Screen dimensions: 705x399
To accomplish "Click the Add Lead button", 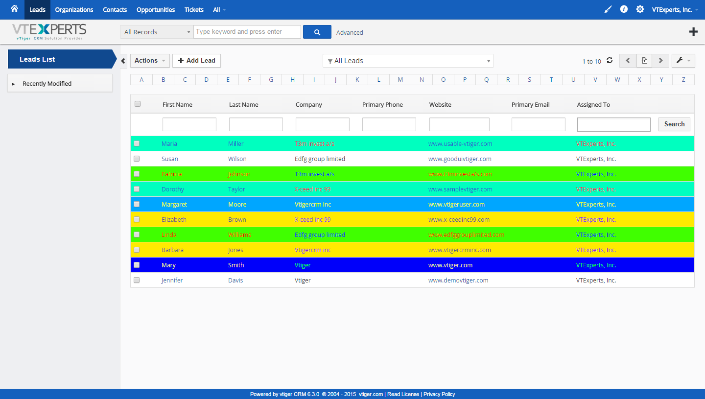I will 196,60.
